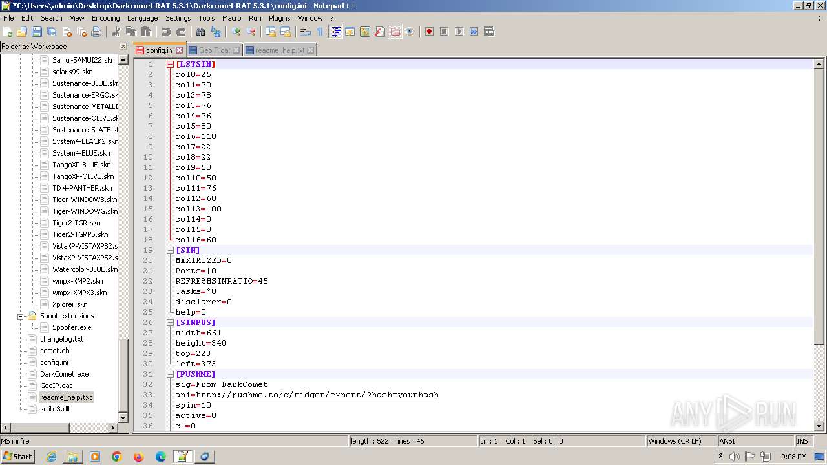Create a new file from toolbar
827x465 pixels.
click(8, 32)
